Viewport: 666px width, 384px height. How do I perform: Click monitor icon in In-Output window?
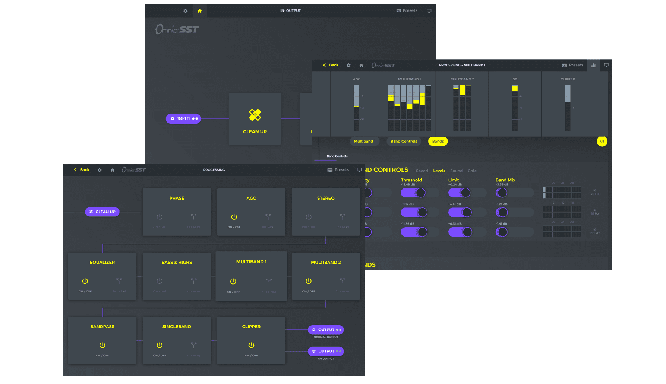429,11
